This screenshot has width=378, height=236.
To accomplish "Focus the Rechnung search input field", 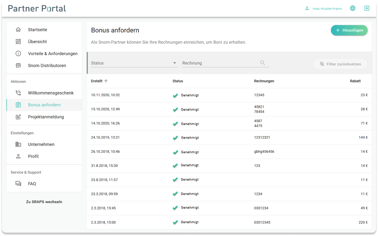I will tap(220, 63).
